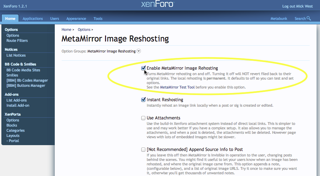Viewport: 320px width, 176px height.
Task: Open the Metabunk link in navigation
Action: click(279, 19)
